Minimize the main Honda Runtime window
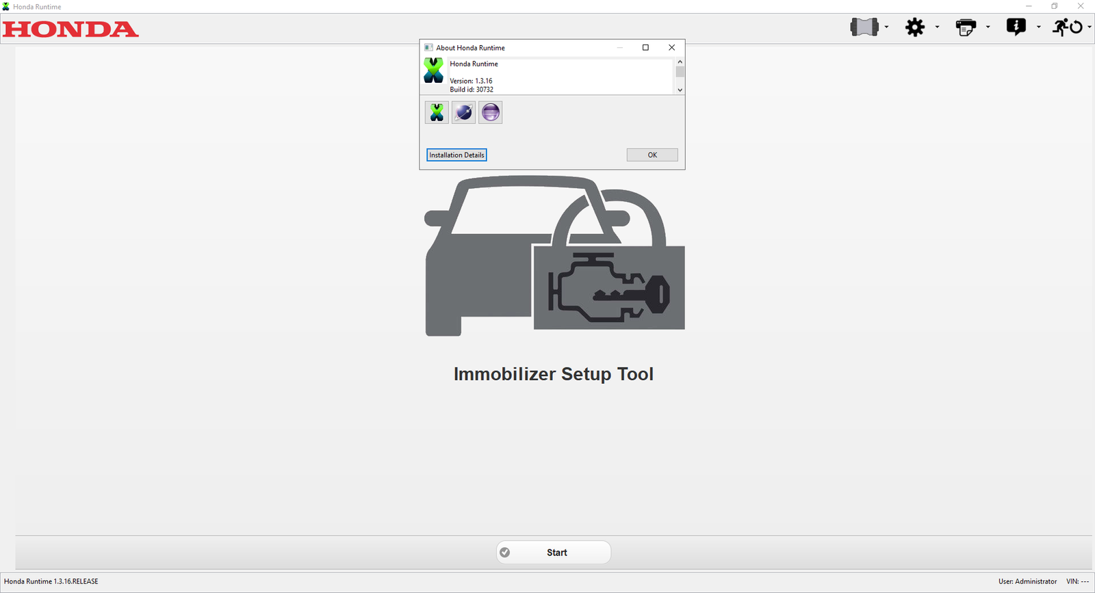The width and height of the screenshot is (1095, 593). click(1029, 6)
